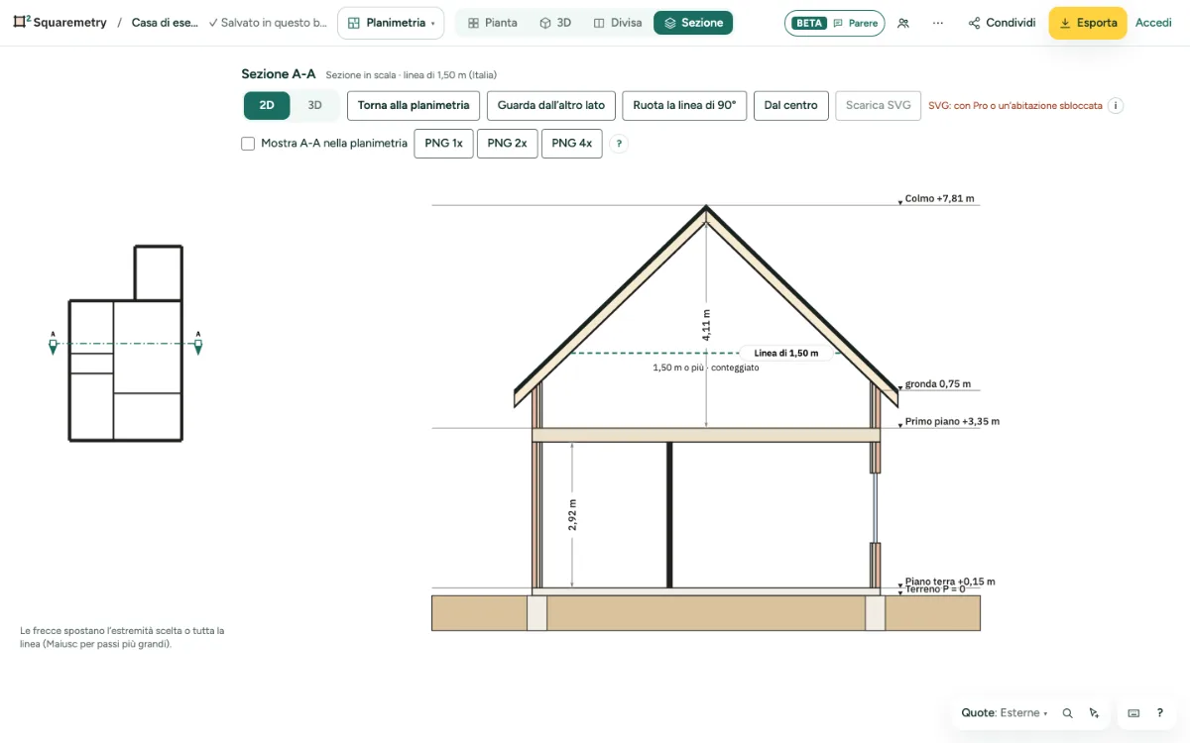Click the 2,92 m height dimension

point(572,515)
